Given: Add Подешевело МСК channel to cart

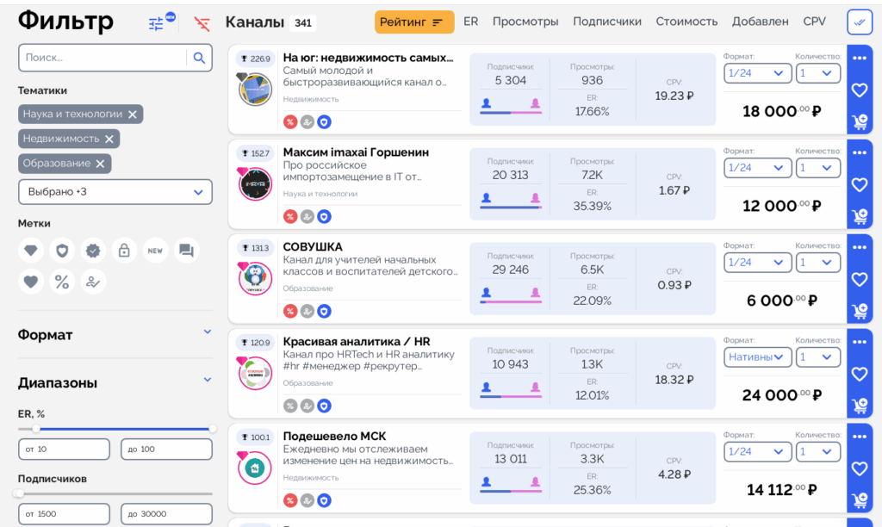Looking at the screenshot, I should point(859,500).
